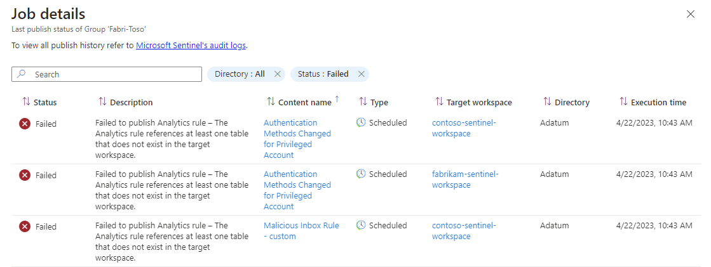Click the Failed error icon in first row
This screenshot has height=267, width=711.
tap(25, 124)
